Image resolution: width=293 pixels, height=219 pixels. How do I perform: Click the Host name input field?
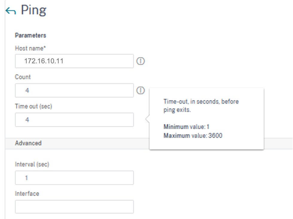[x=74, y=61]
